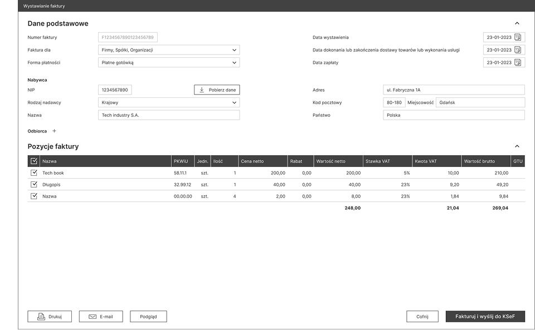Click the Podgląd button

point(148,317)
